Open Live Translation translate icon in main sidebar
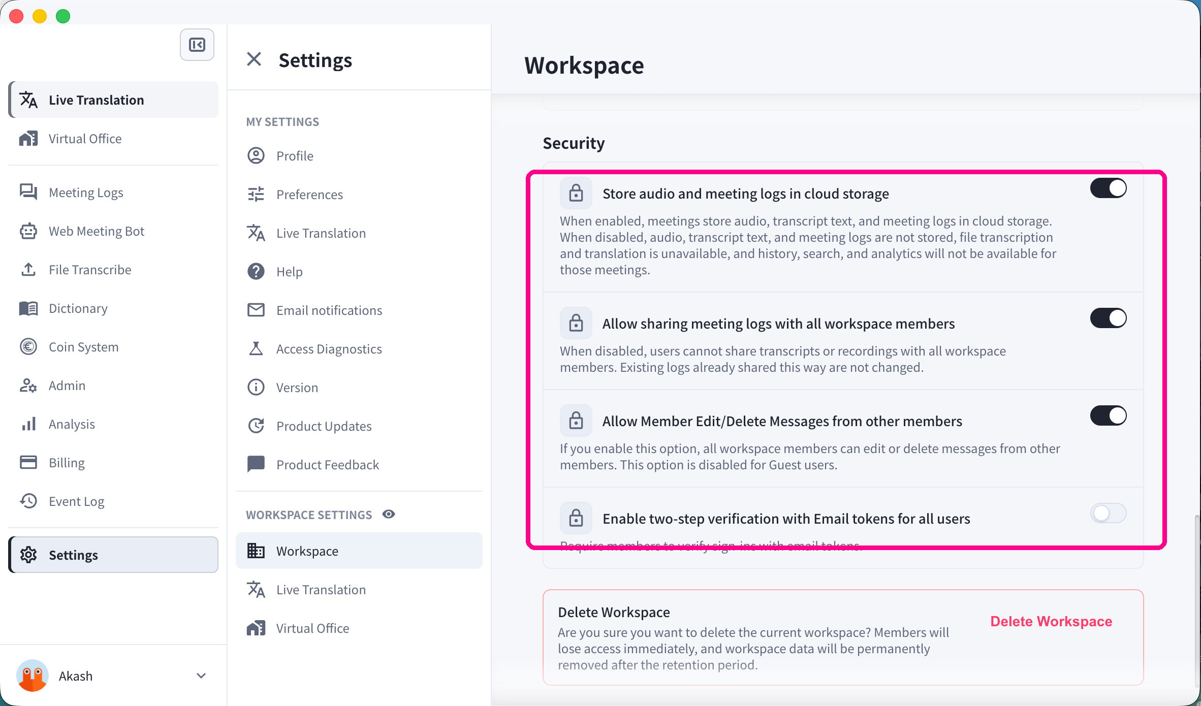Image resolution: width=1201 pixels, height=706 pixels. (x=28, y=100)
